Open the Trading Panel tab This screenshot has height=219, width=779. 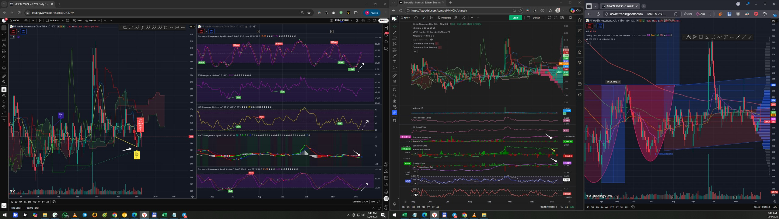pyautogui.click(x=33, y=208)
